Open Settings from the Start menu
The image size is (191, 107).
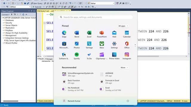pyautogui.click(x=114, y=45)
